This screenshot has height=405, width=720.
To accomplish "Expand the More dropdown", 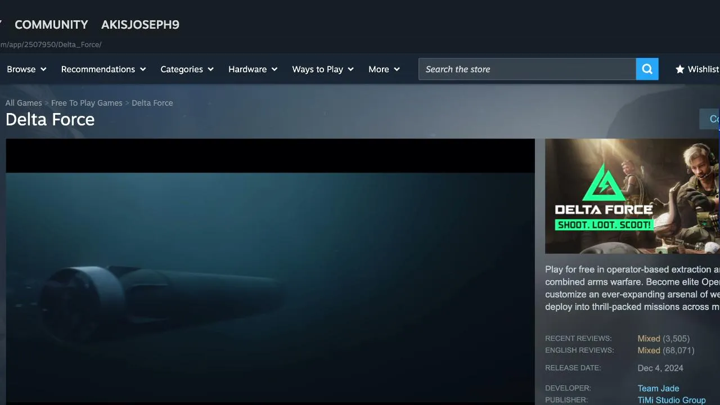I will pyautogui.click(x=384, y=69).
